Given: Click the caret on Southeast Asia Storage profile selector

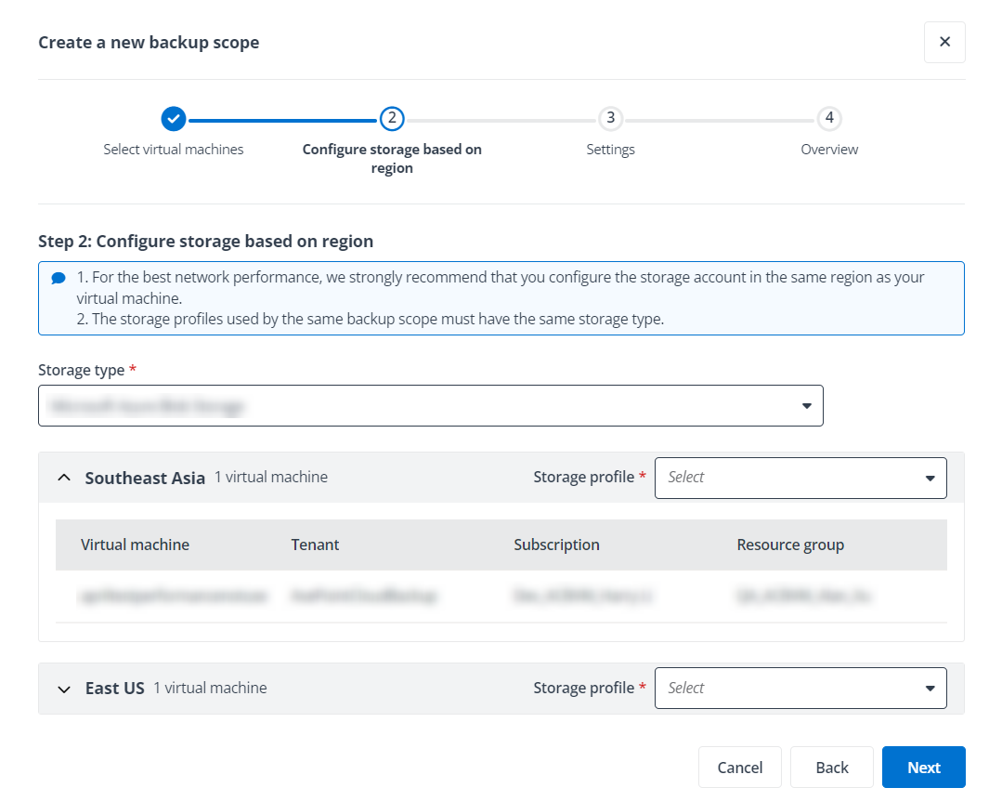Looking at the screenshot, I should [929, 478].
